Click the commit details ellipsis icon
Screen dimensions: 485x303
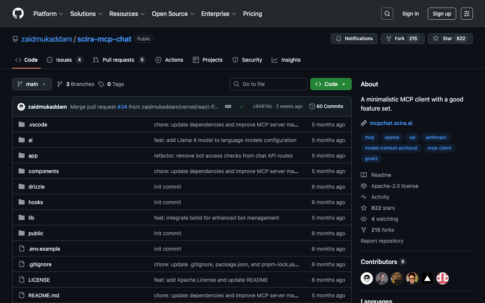[x=228, y=106]
